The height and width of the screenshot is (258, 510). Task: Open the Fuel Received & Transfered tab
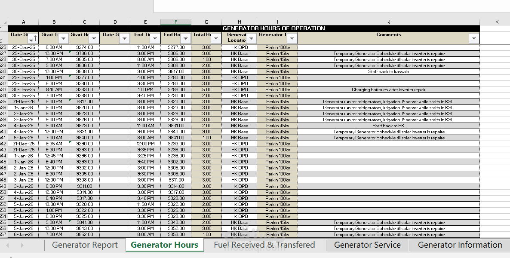[x=264, y=245]
